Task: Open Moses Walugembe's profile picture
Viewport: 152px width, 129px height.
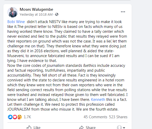Action: [x=13, y=12]
